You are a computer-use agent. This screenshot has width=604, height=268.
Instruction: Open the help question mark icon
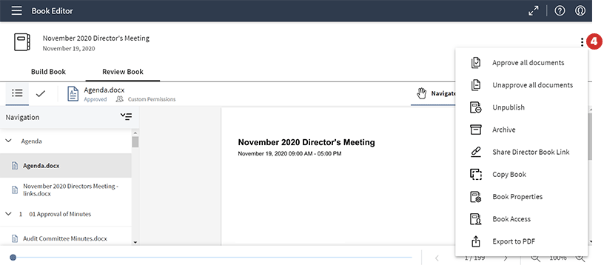[x=560, y=11]
